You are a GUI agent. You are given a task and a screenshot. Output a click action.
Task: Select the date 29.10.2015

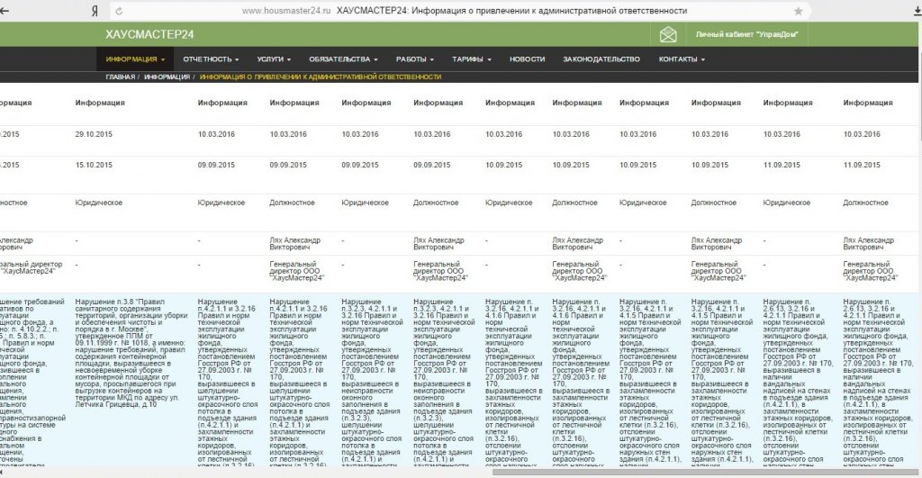pos(94,134)
